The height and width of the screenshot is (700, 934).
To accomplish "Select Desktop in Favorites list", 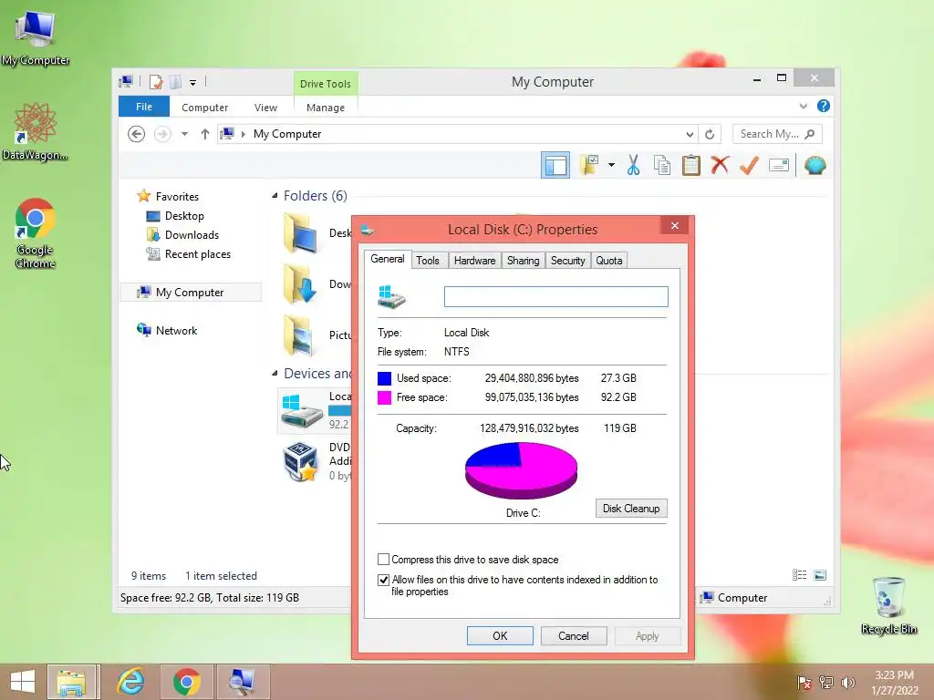I will [x=184, y=215].
